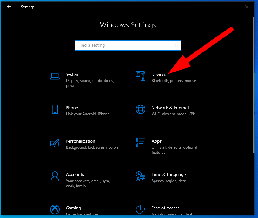
Task: Open the Devices heading link
Action: coord(159,74)
